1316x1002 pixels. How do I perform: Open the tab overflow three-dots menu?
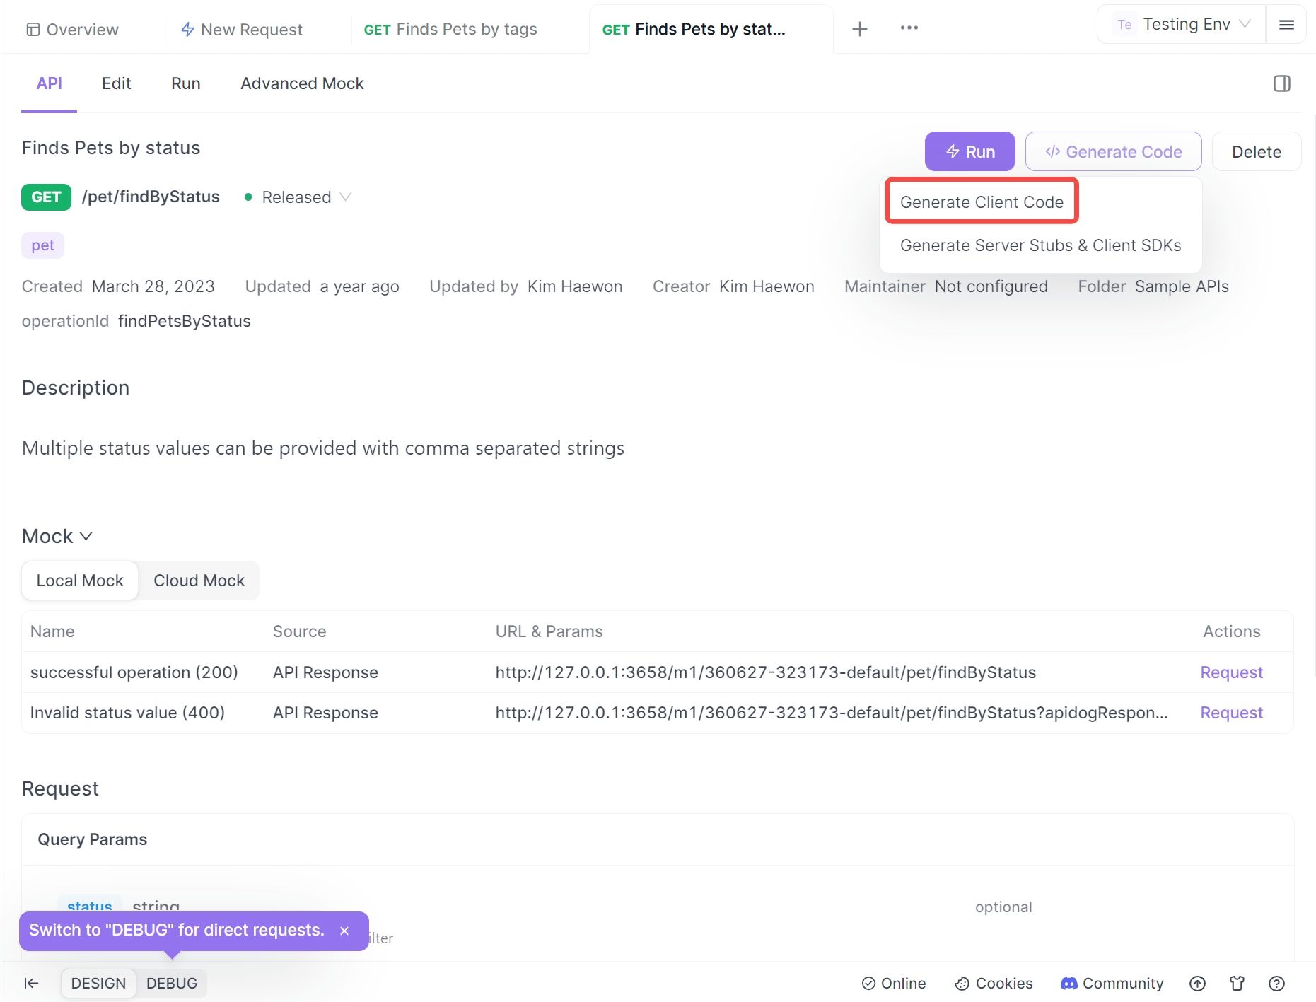[x=909, y=28]
